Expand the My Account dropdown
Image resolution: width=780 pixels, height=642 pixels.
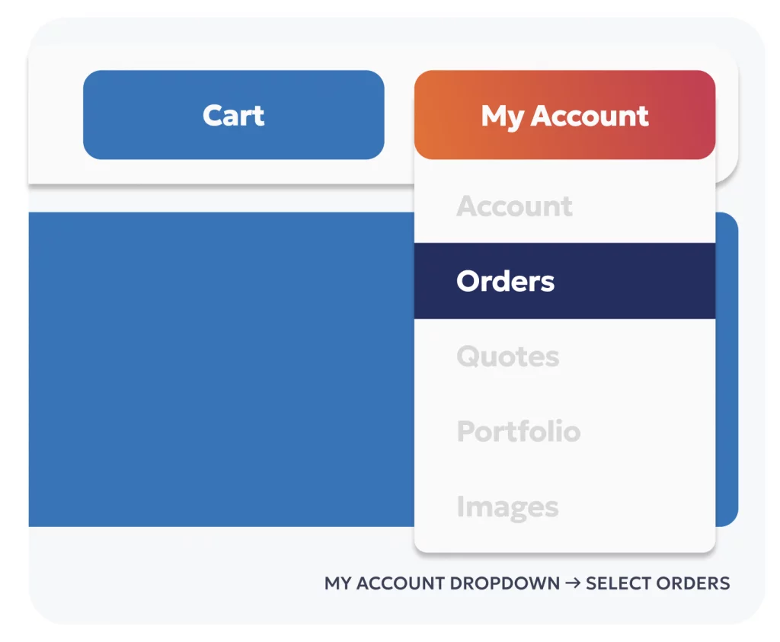coord(564,115)
